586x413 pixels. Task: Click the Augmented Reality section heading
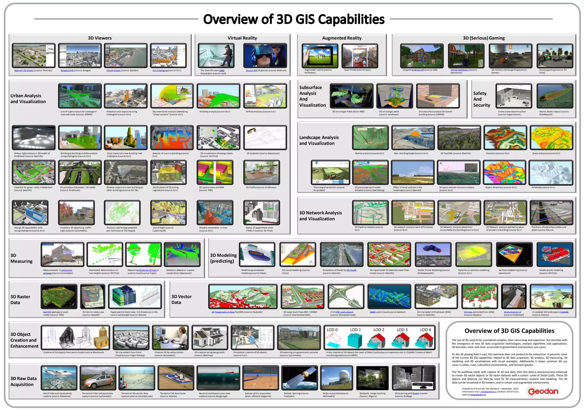pyautogui.click(x=342, y=38)
